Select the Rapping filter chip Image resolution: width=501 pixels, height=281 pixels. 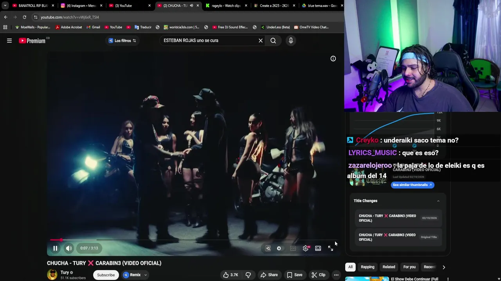368,267
